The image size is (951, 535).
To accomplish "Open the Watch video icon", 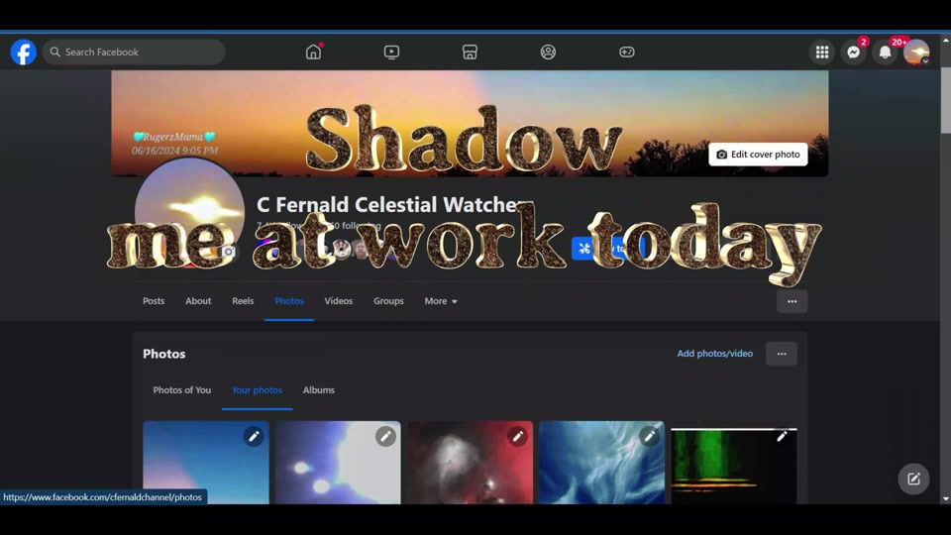I will (392, 53).
